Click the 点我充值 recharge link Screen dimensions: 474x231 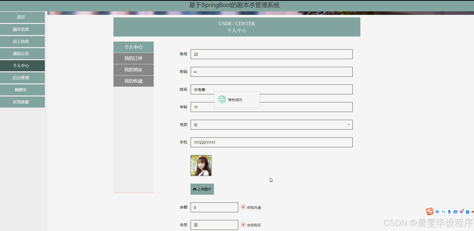click(x=254, y=208)
